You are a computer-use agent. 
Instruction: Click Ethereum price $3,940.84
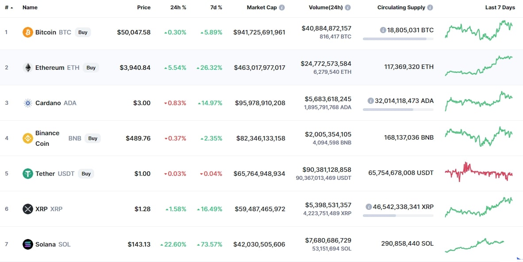click(135, 68)
